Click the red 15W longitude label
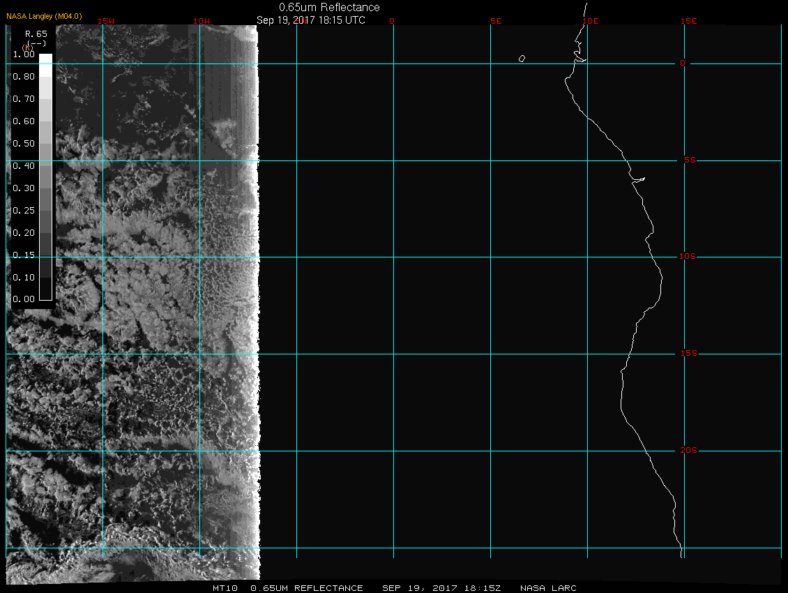Screen dimensions: 788x593 pos(106,21)
